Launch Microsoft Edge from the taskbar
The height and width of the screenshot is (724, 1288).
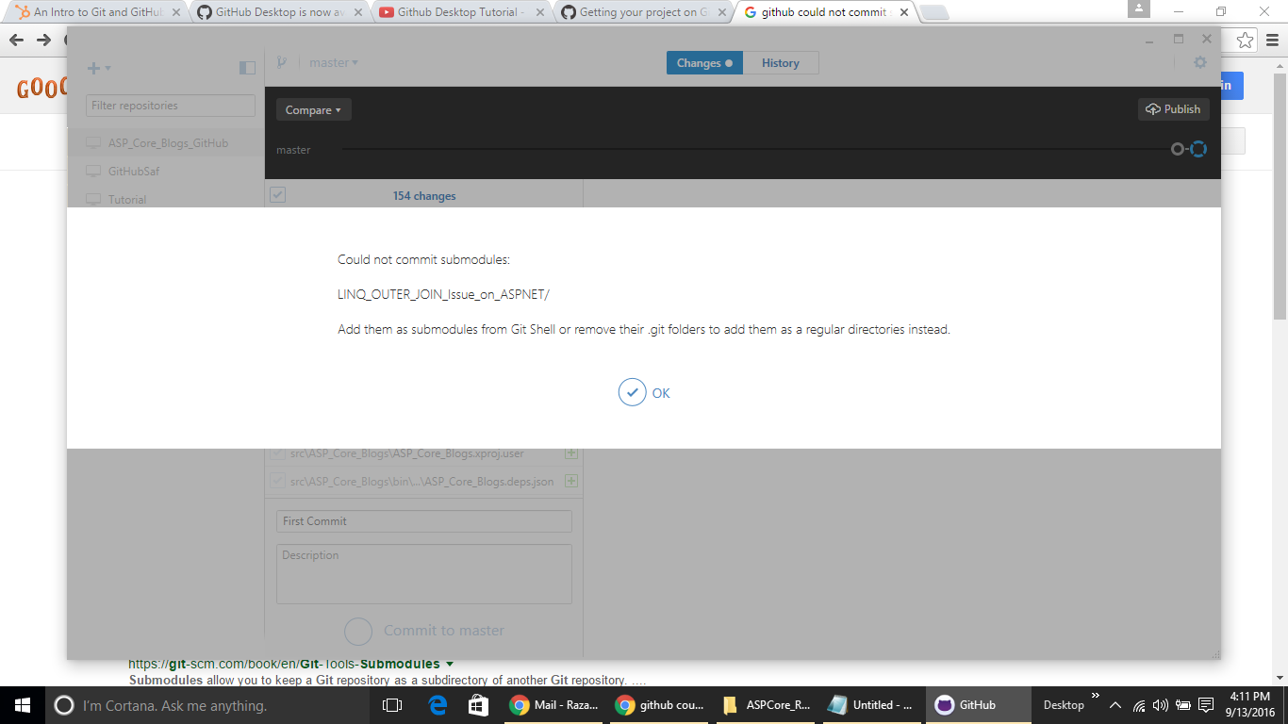tap(438, 705)
